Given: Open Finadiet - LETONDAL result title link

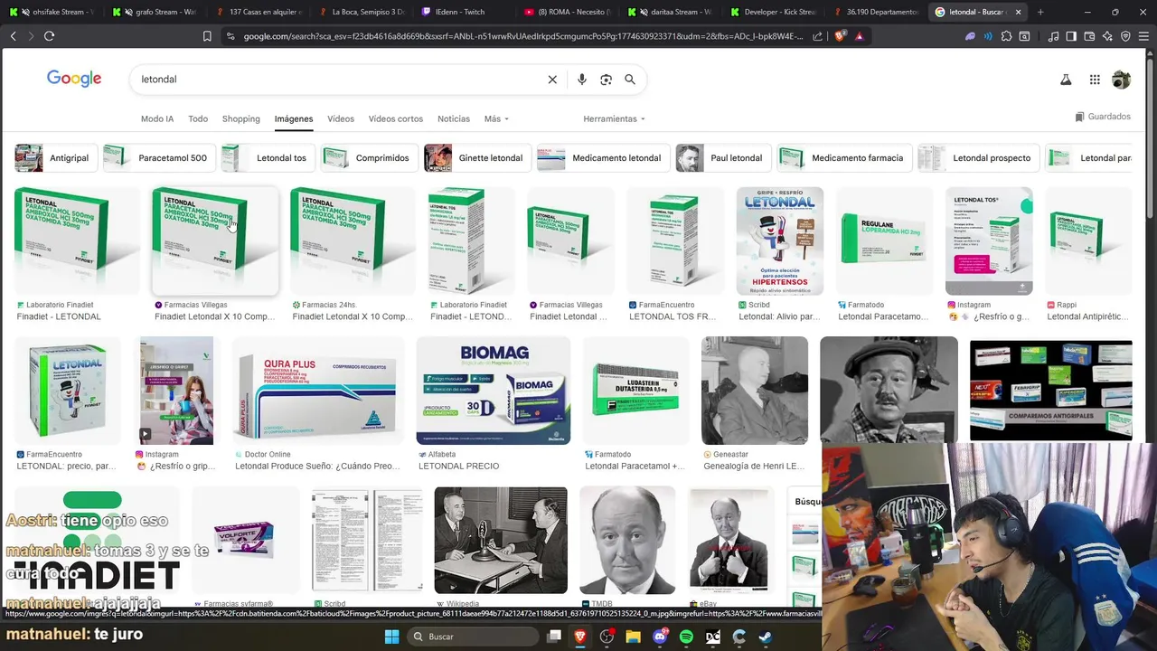Looking at the screenshot, I should click(59, 316).
